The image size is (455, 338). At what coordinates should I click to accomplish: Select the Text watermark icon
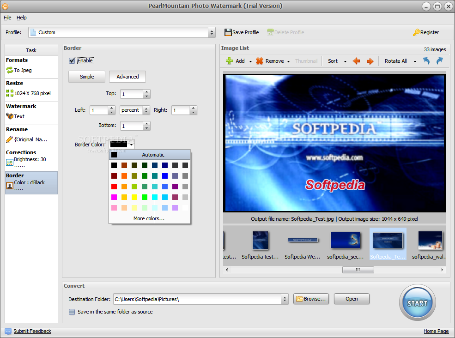tap(10, 116)
